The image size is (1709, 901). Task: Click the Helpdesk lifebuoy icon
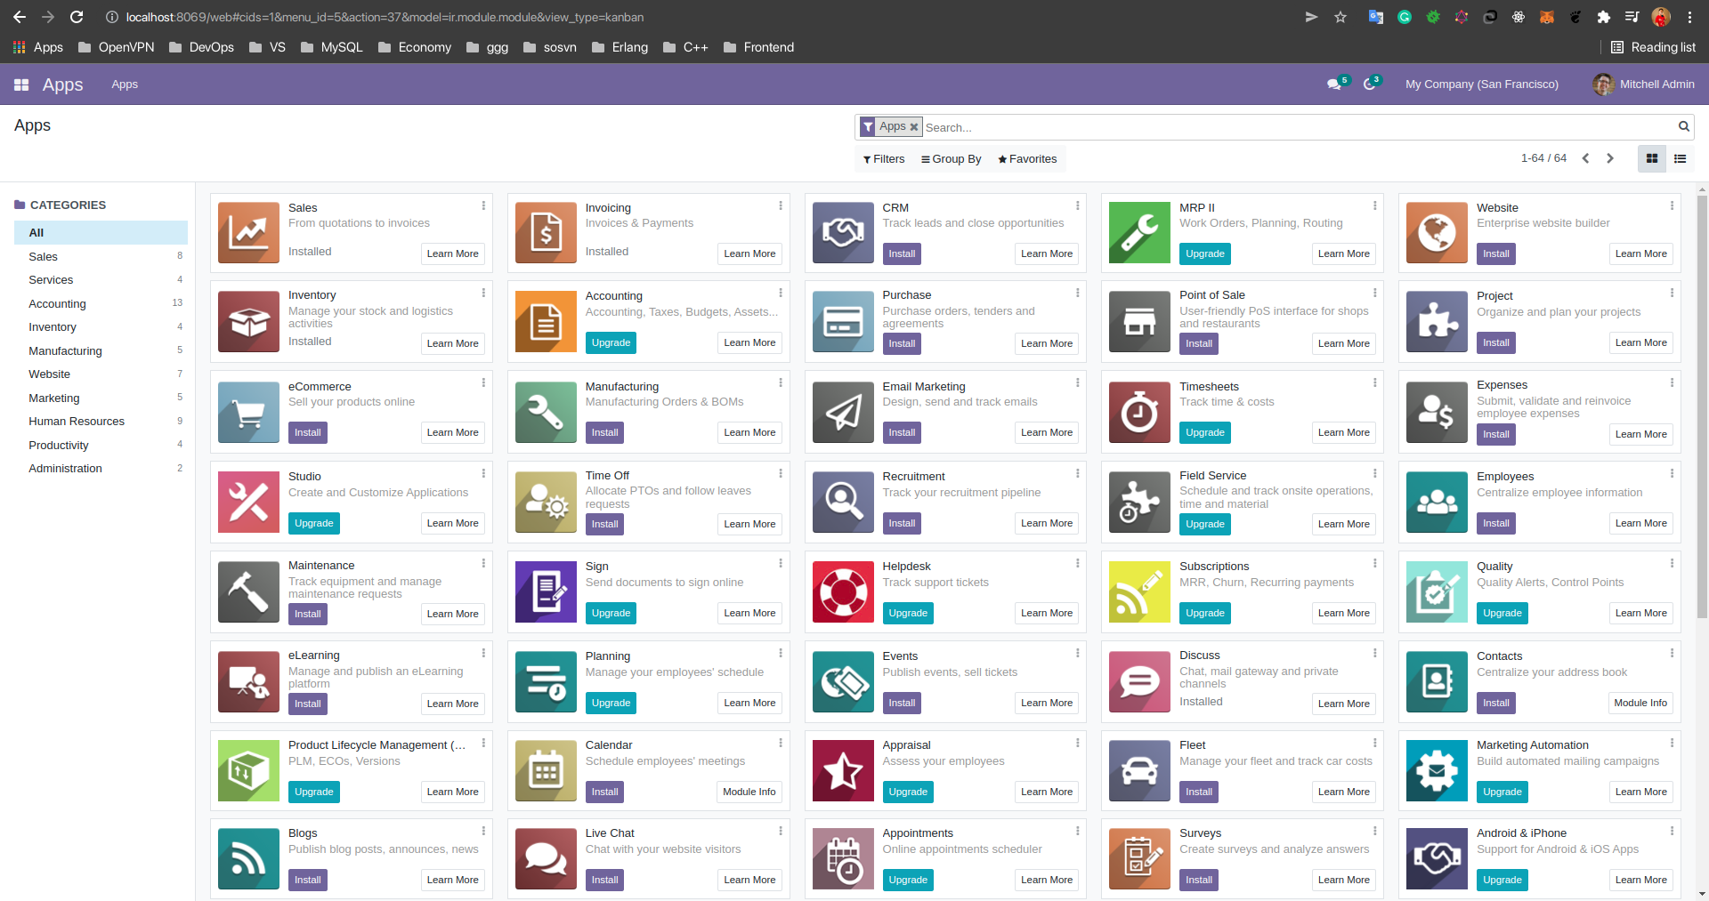coord(843,591)
